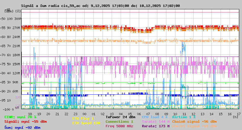
Task: Select the Airtime 1 % legend entry
Action: tap(184, 117)
